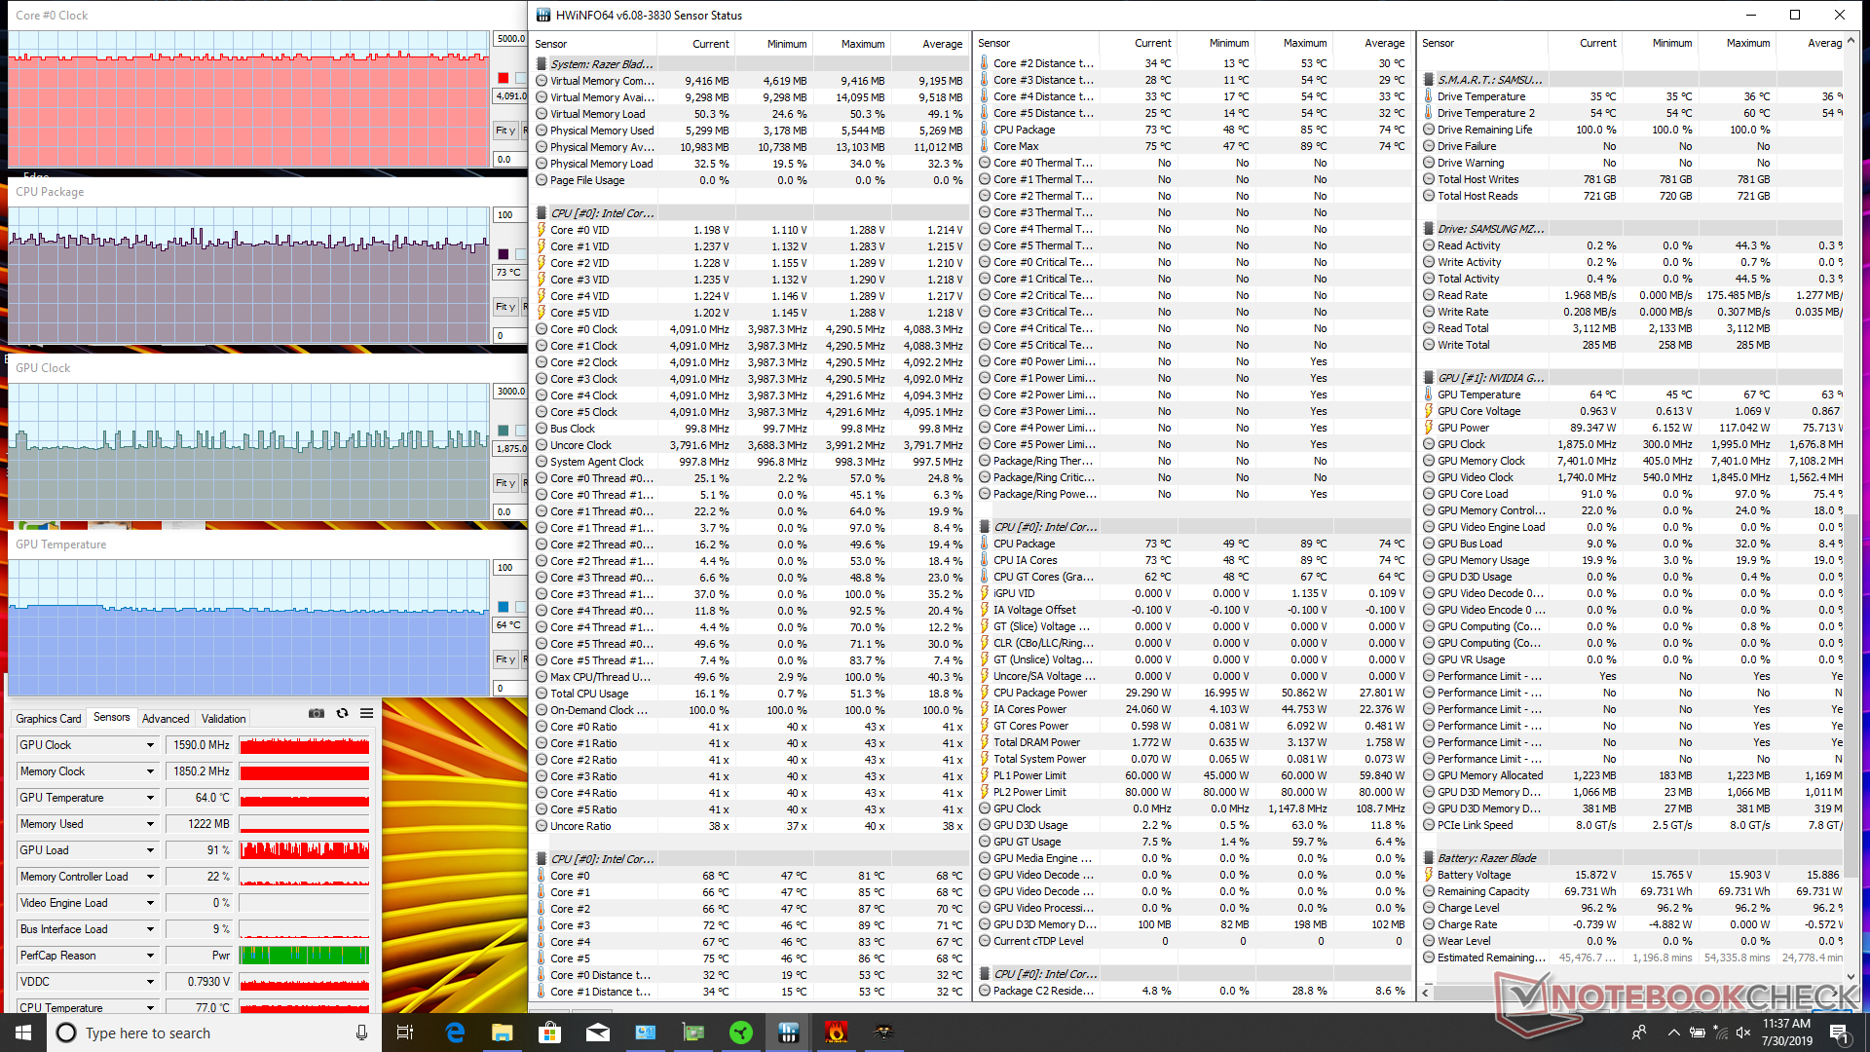Image resolution: width=1870 pixels, height=1052 pixels.
Task: Open the GPU-Z hamburger menu
Action: click(x=367, y=714)
